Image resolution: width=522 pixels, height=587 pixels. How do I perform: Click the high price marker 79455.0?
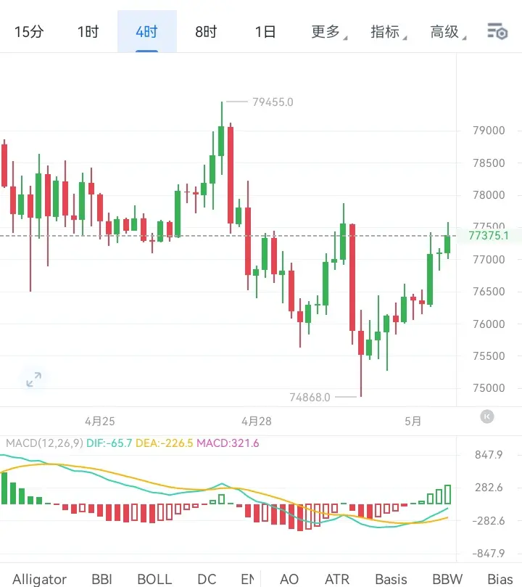tap(273, 102)
